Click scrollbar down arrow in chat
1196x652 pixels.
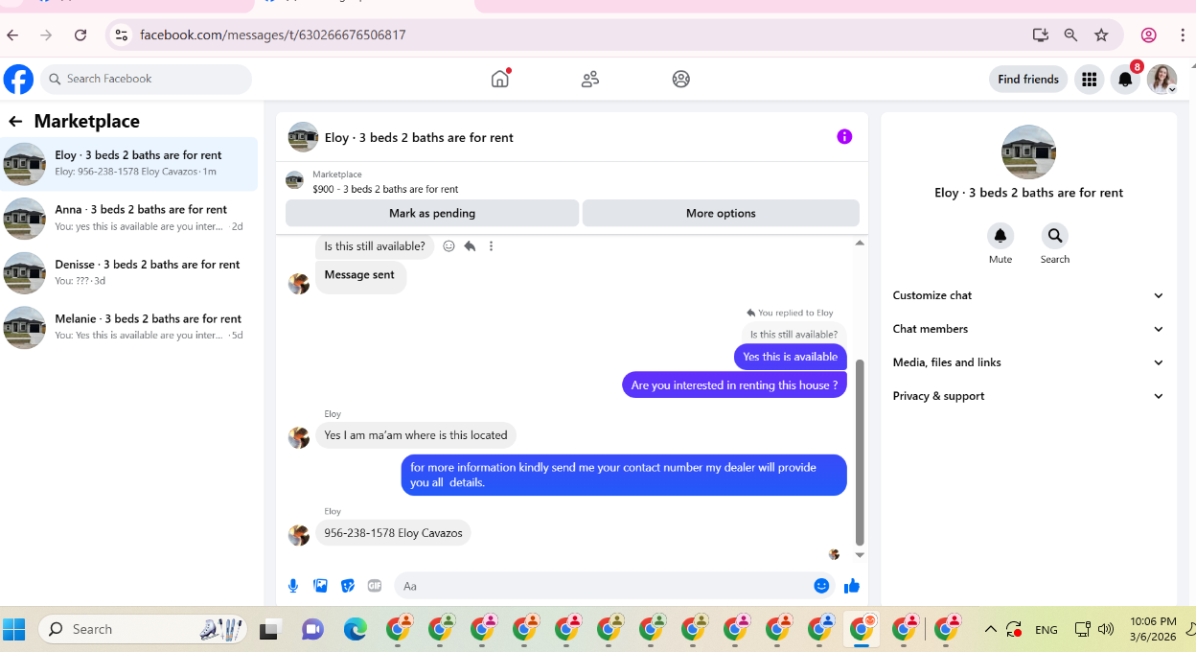pos(860,555)
